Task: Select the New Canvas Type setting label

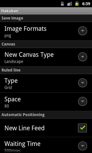Action: 29,55
